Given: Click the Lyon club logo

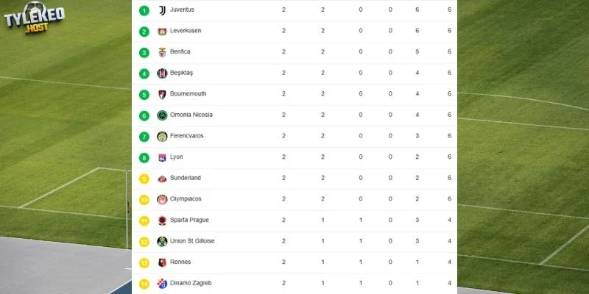Looking at the screenshot, I should 162,157.
